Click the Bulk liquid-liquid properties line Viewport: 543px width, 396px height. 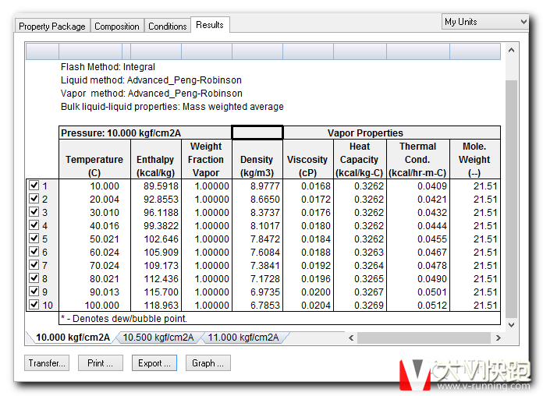pyautogui.click(x=172, y=107)
